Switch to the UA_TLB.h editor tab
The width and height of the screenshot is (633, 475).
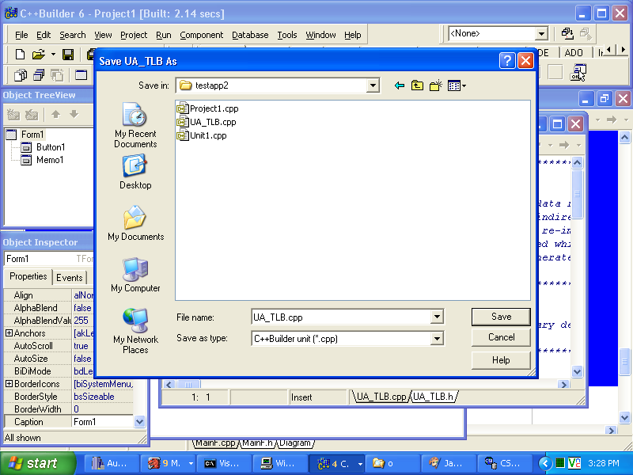(x=433, y=397)
